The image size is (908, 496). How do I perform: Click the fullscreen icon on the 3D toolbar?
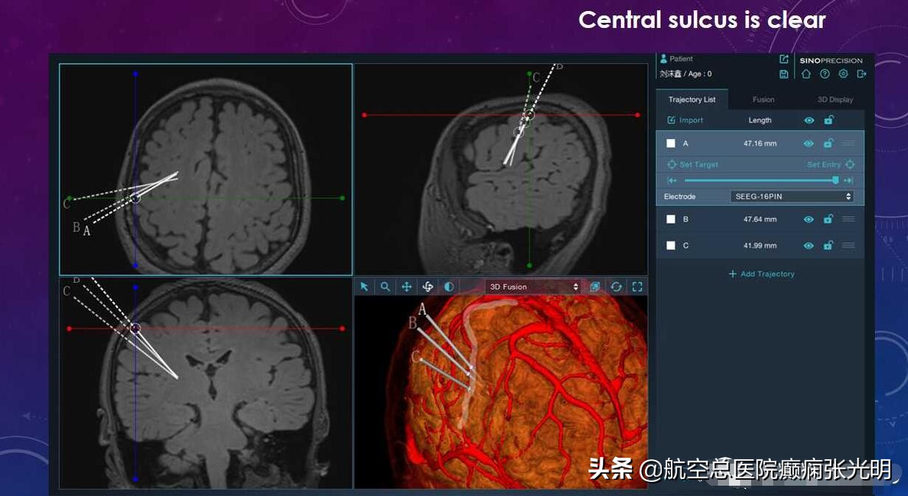click(638, 286)
